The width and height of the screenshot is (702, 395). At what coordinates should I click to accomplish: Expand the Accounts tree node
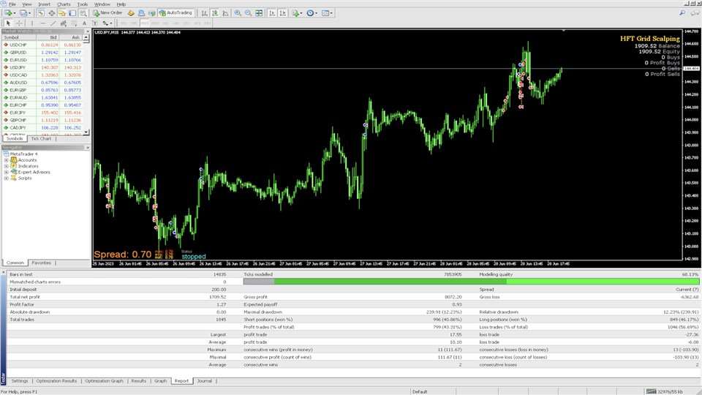[7, 160]
